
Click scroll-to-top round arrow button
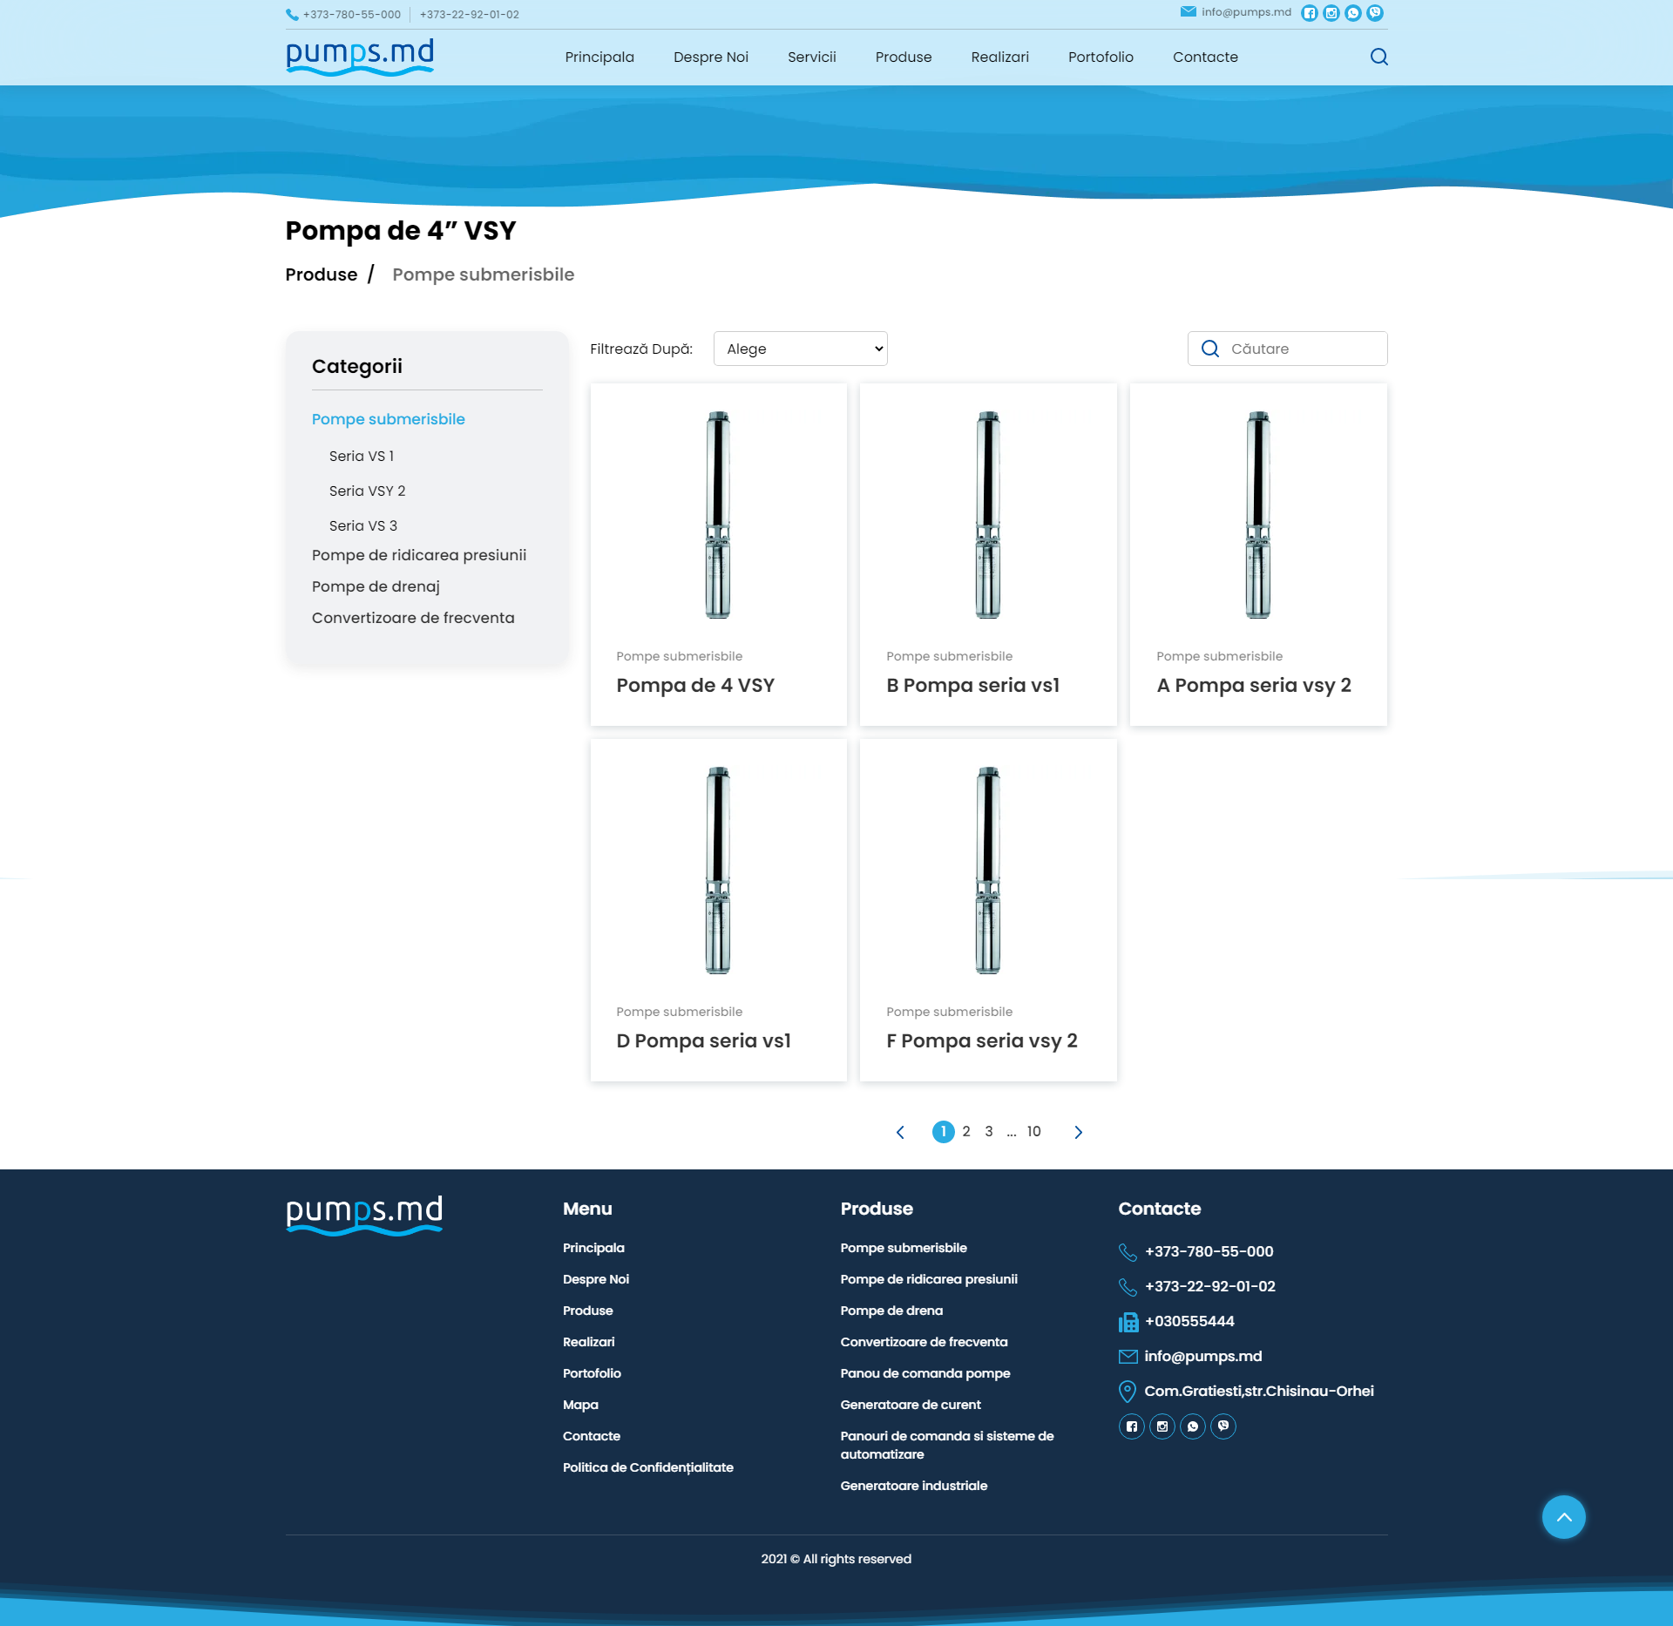click(x=1563, y=1517)
